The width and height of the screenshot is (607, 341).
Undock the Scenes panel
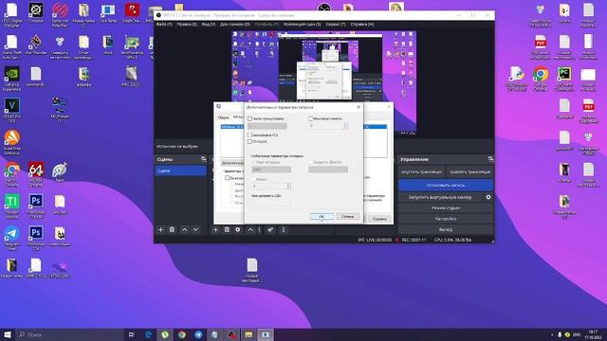tap(203, 159)
